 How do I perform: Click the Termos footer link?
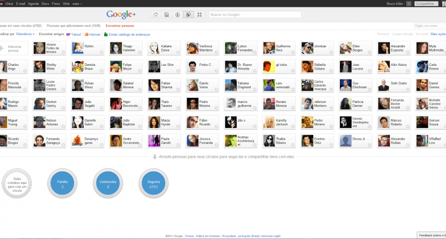click(x=189, y=236)
